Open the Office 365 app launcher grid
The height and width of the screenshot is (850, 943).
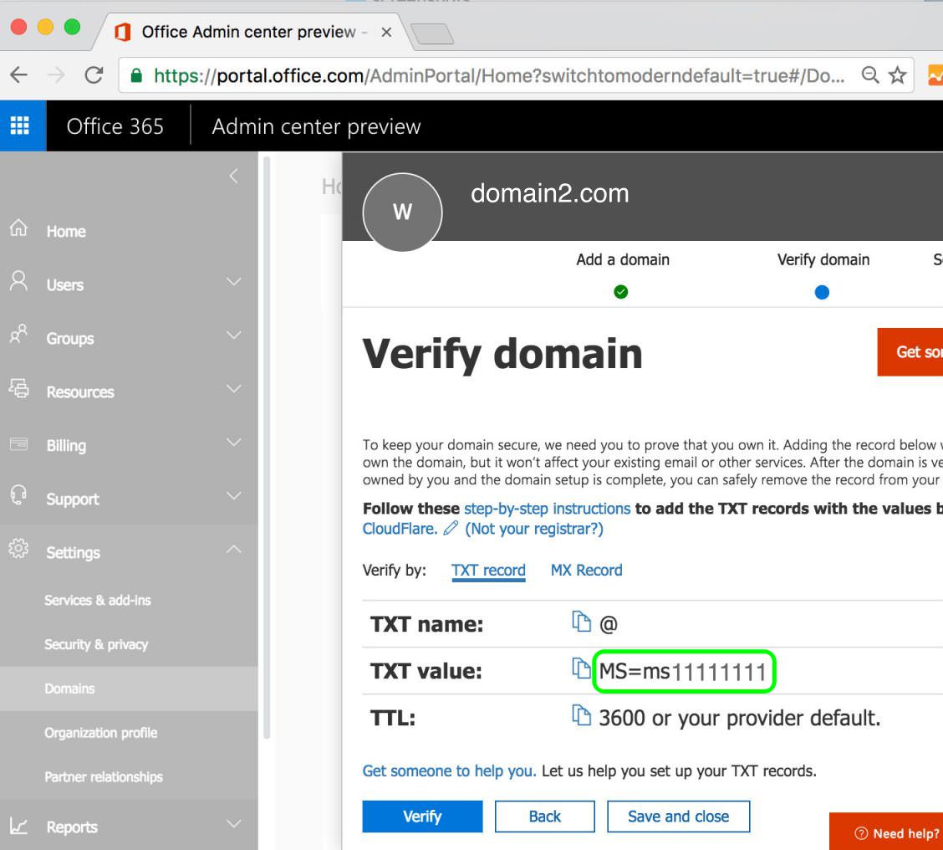pos(20,125)
